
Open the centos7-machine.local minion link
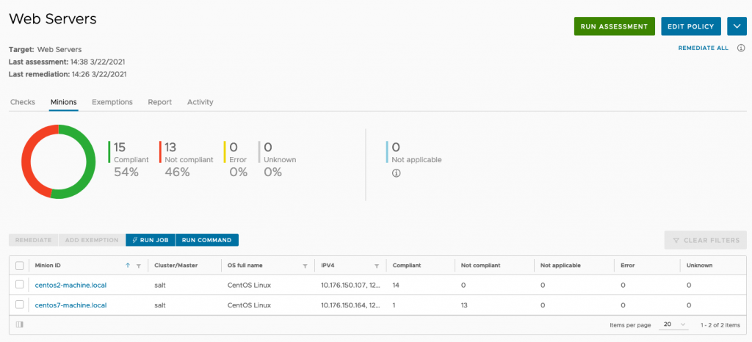click(x=70, y=305)
